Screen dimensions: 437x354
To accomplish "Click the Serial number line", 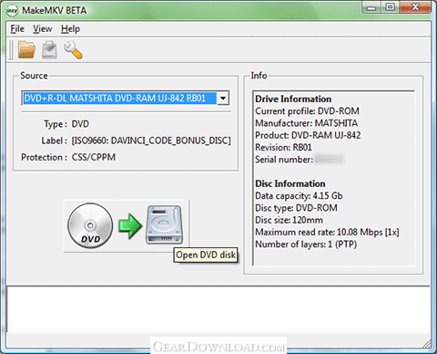I will (300, 160).
